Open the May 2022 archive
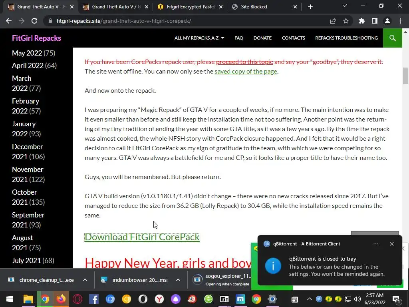Image resolution: width=409 pixels, height=307 pixels. tap(27, 53)
